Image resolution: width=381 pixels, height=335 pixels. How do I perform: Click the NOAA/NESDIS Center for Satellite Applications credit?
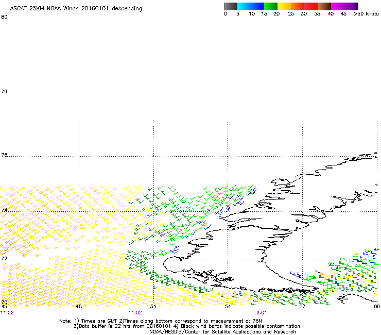(x=222, y=332)
